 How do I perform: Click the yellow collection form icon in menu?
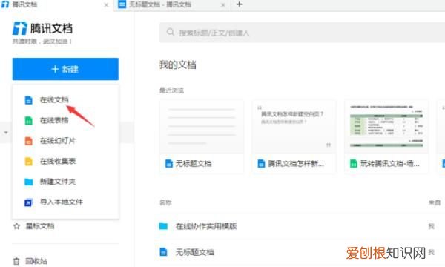click(28, 162)
